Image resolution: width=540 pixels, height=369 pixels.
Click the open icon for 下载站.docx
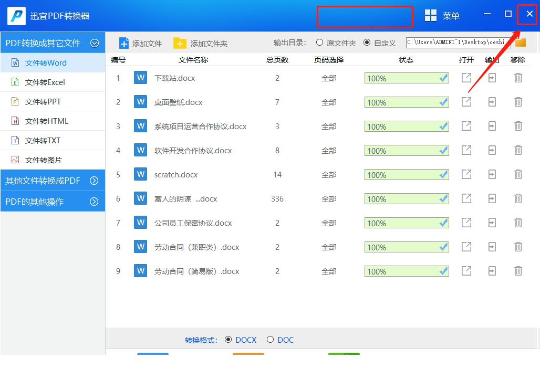(466, 78)
